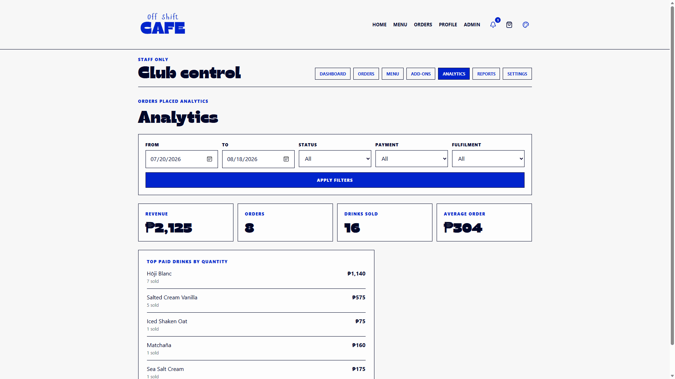Click the Orders Placed Analytics label

(173, 101)
